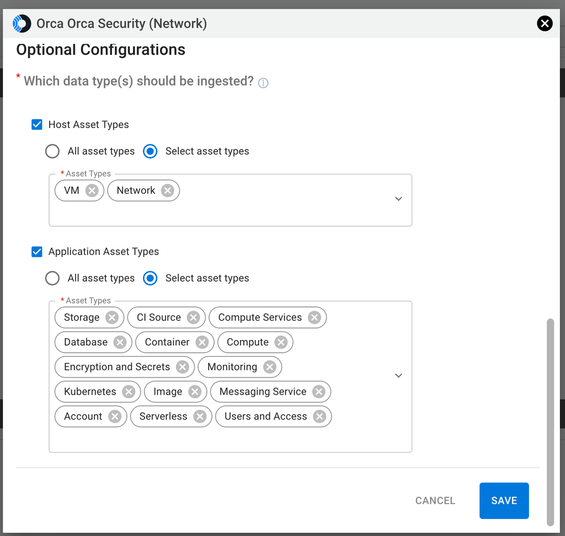565x536 pixels.
Task: Remove the Compute Services chip
Action: [315, 317]
